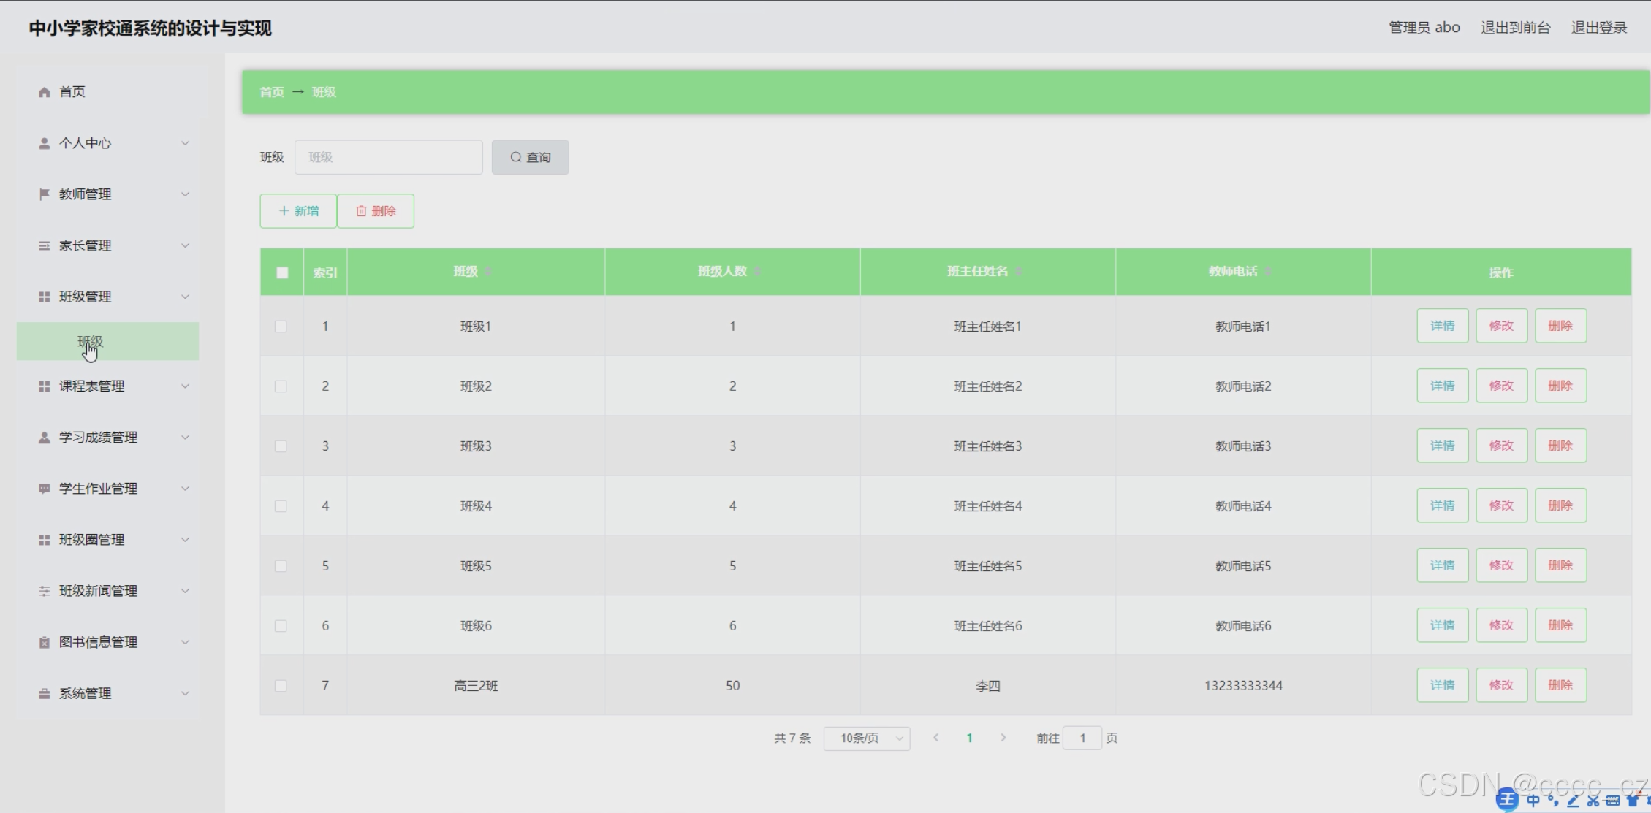Toggle the select-all checkbox in table header
This screenshot has width=1651, height=813.
[282, 272]
